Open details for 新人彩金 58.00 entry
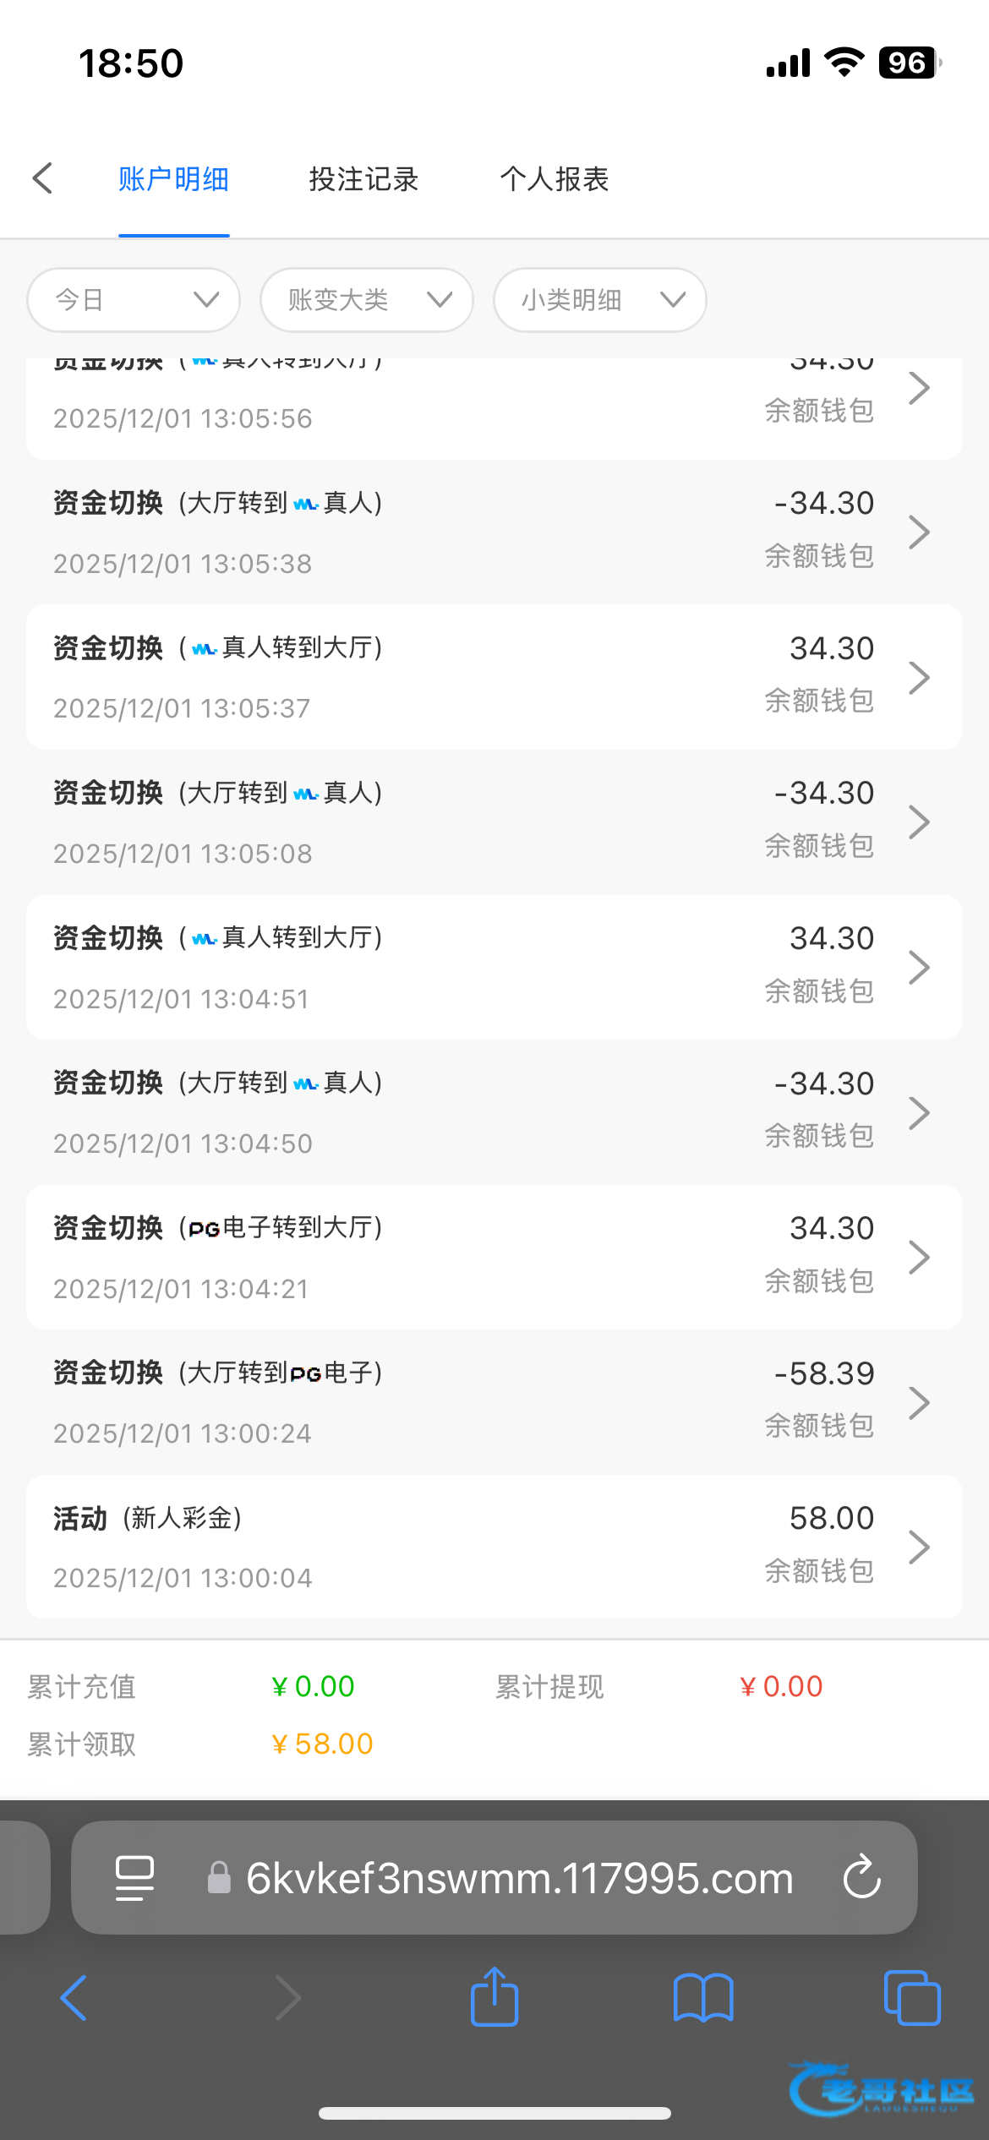The height and width of the screenshot is (2140, 989). (x=494, y=1547)
